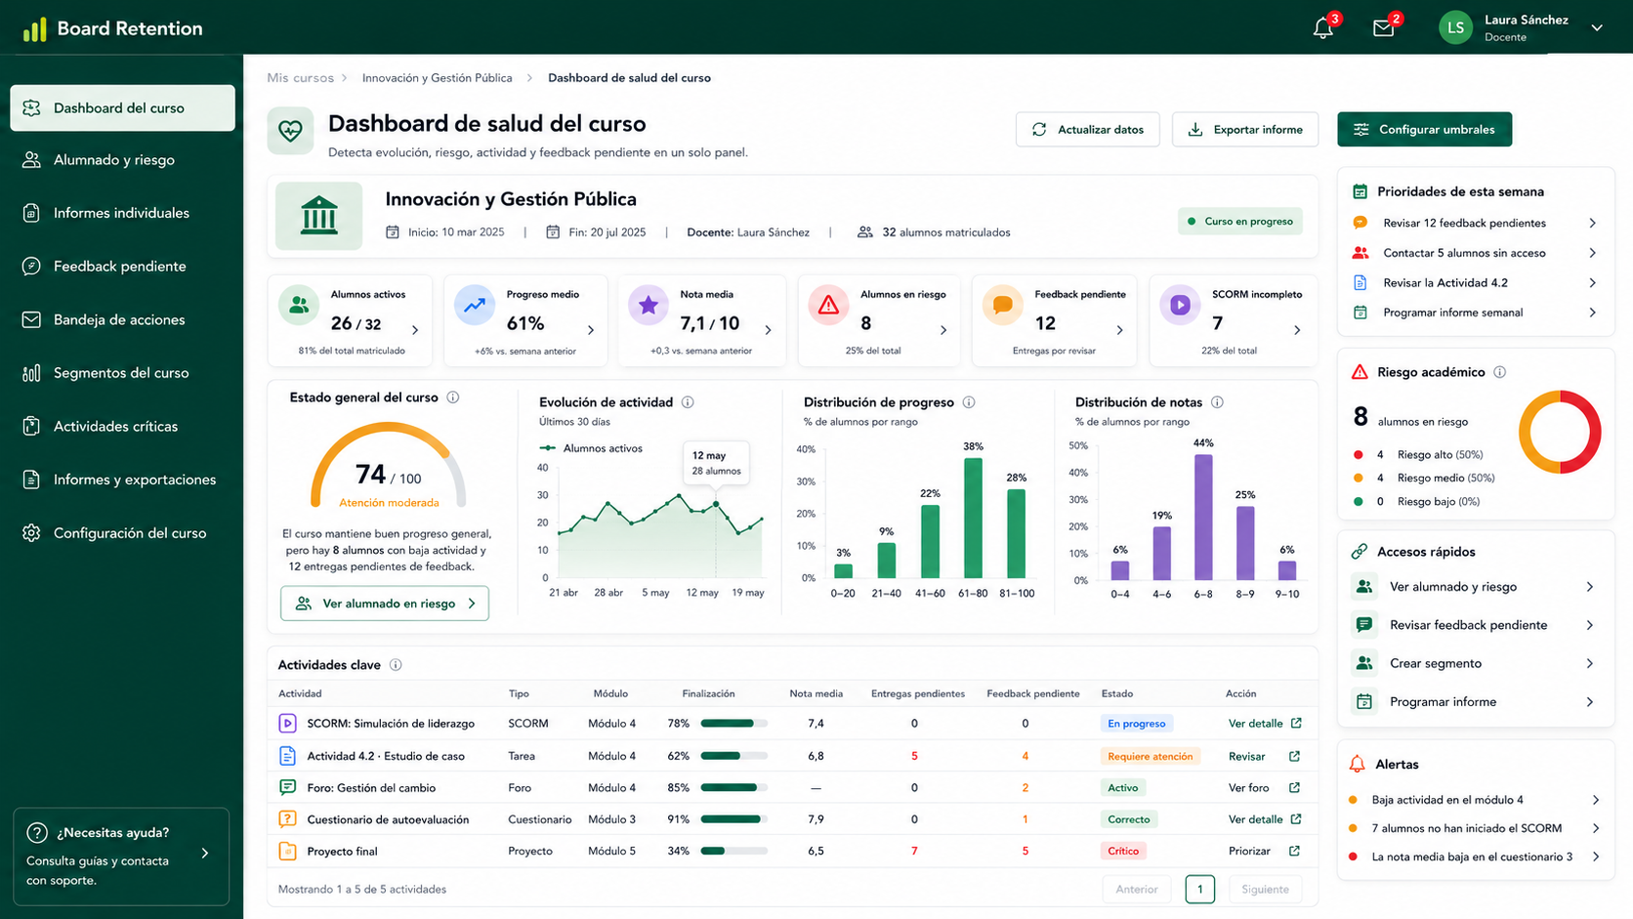1633x919 pixels.
Task: Click Exportar informe button
Action: [x=1244, y=130]
